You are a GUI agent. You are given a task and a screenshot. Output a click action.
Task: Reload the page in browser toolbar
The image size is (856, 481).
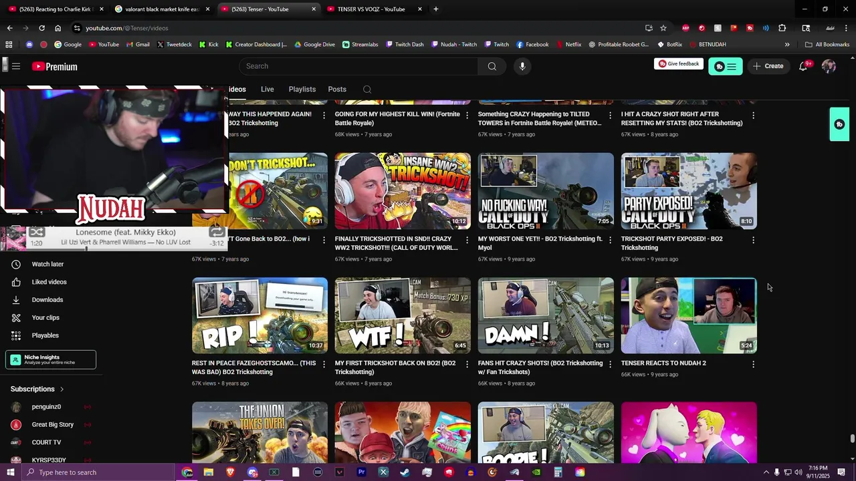[41, 28]
